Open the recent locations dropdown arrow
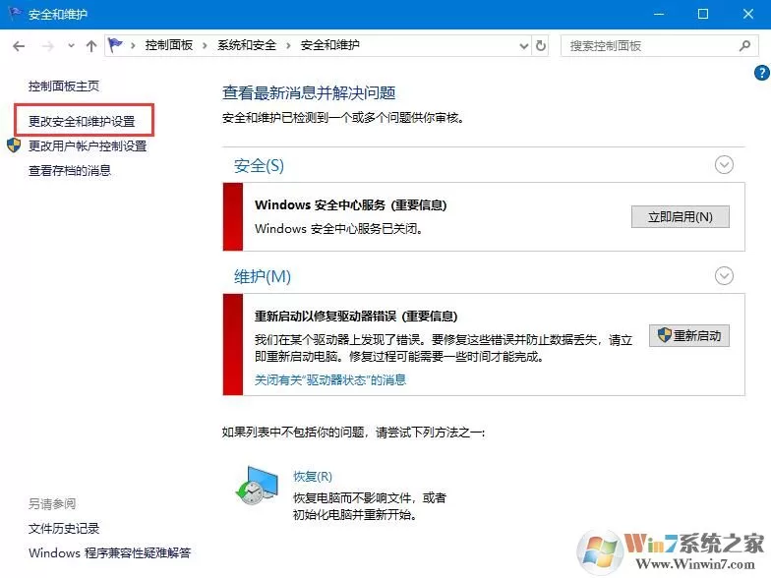This screenshot has height=578, width=771. (71, 45)
